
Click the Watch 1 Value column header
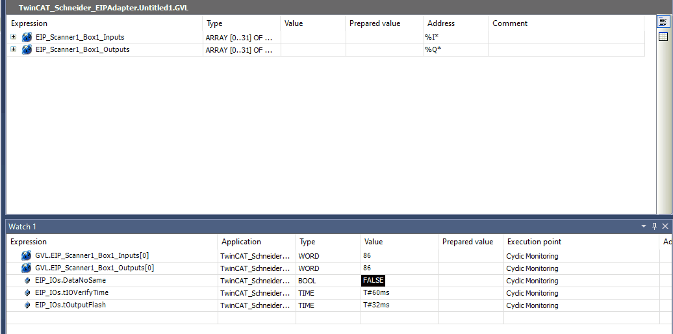point(399,242)
